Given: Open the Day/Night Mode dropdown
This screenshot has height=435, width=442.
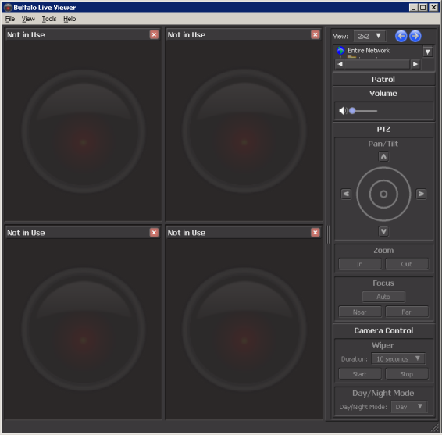Looking at the screenshot, I should [409, 407].
